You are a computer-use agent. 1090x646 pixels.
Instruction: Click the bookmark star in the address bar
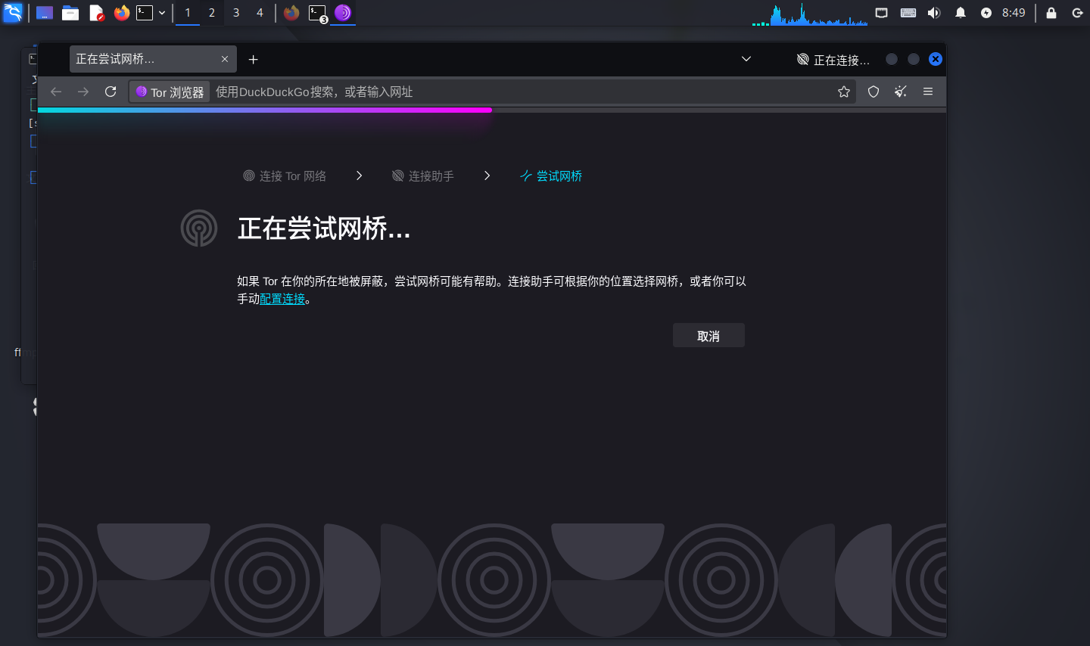click(x=843, y=92)
